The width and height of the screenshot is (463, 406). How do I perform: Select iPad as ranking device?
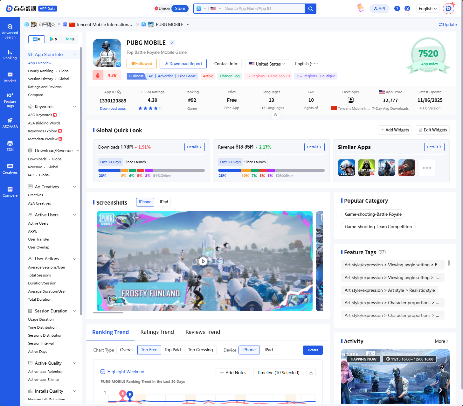point(269,350)
